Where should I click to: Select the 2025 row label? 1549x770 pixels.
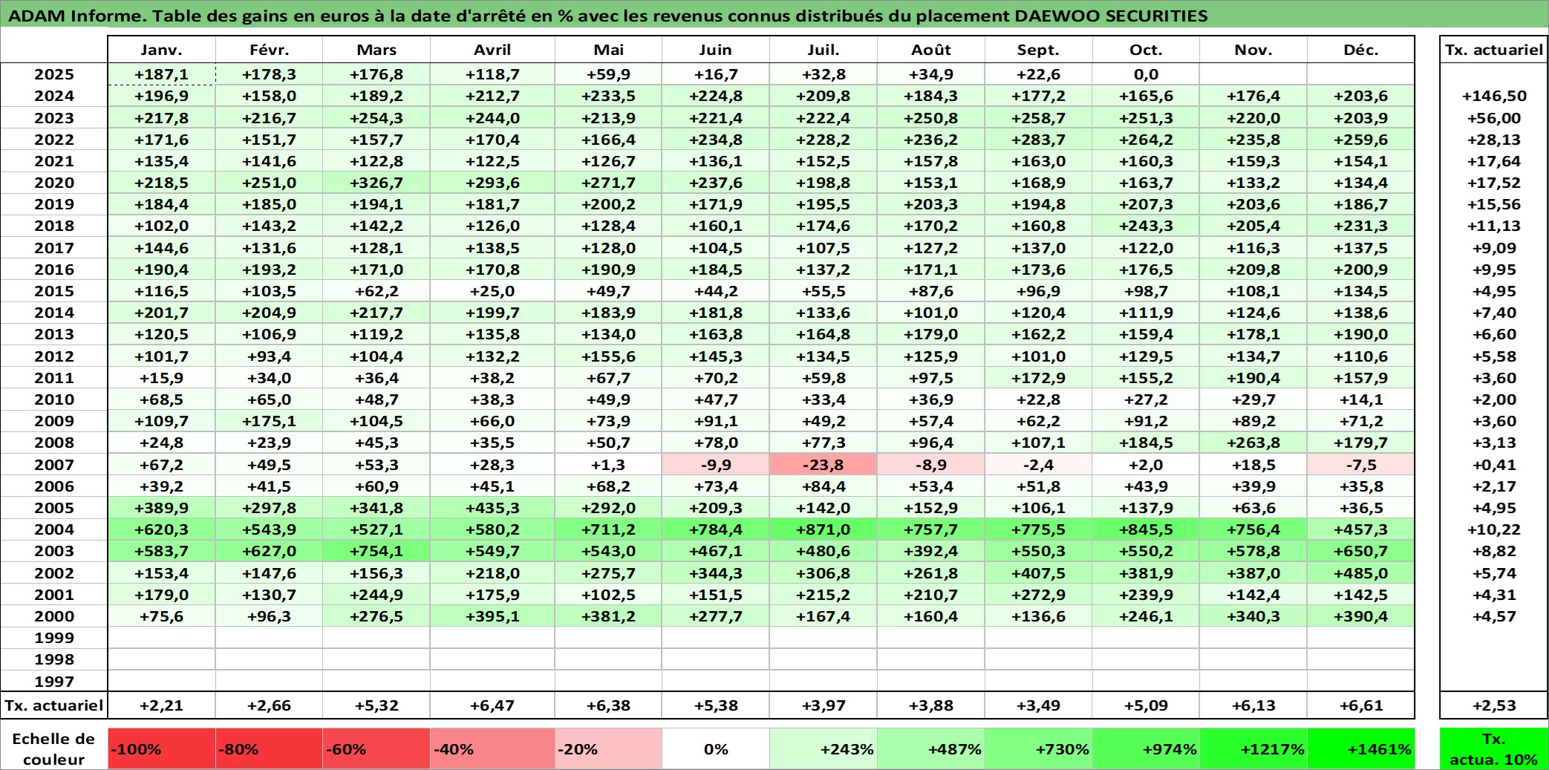pos(54,74)
